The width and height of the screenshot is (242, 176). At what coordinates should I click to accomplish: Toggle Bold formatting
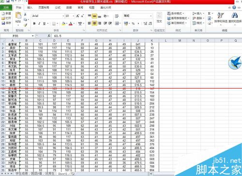pyautogui.click(x=34, y=24)
